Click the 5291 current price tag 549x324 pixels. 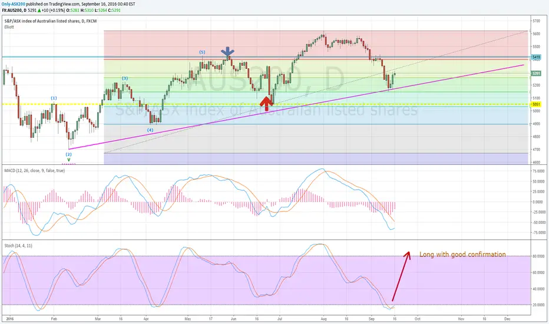535,74
